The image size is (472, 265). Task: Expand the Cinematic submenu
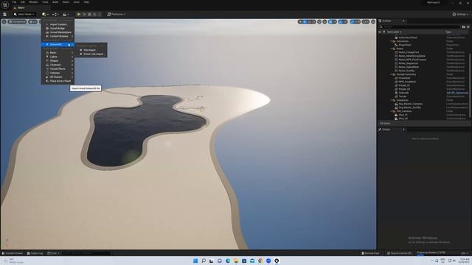[x=58, y=65]
